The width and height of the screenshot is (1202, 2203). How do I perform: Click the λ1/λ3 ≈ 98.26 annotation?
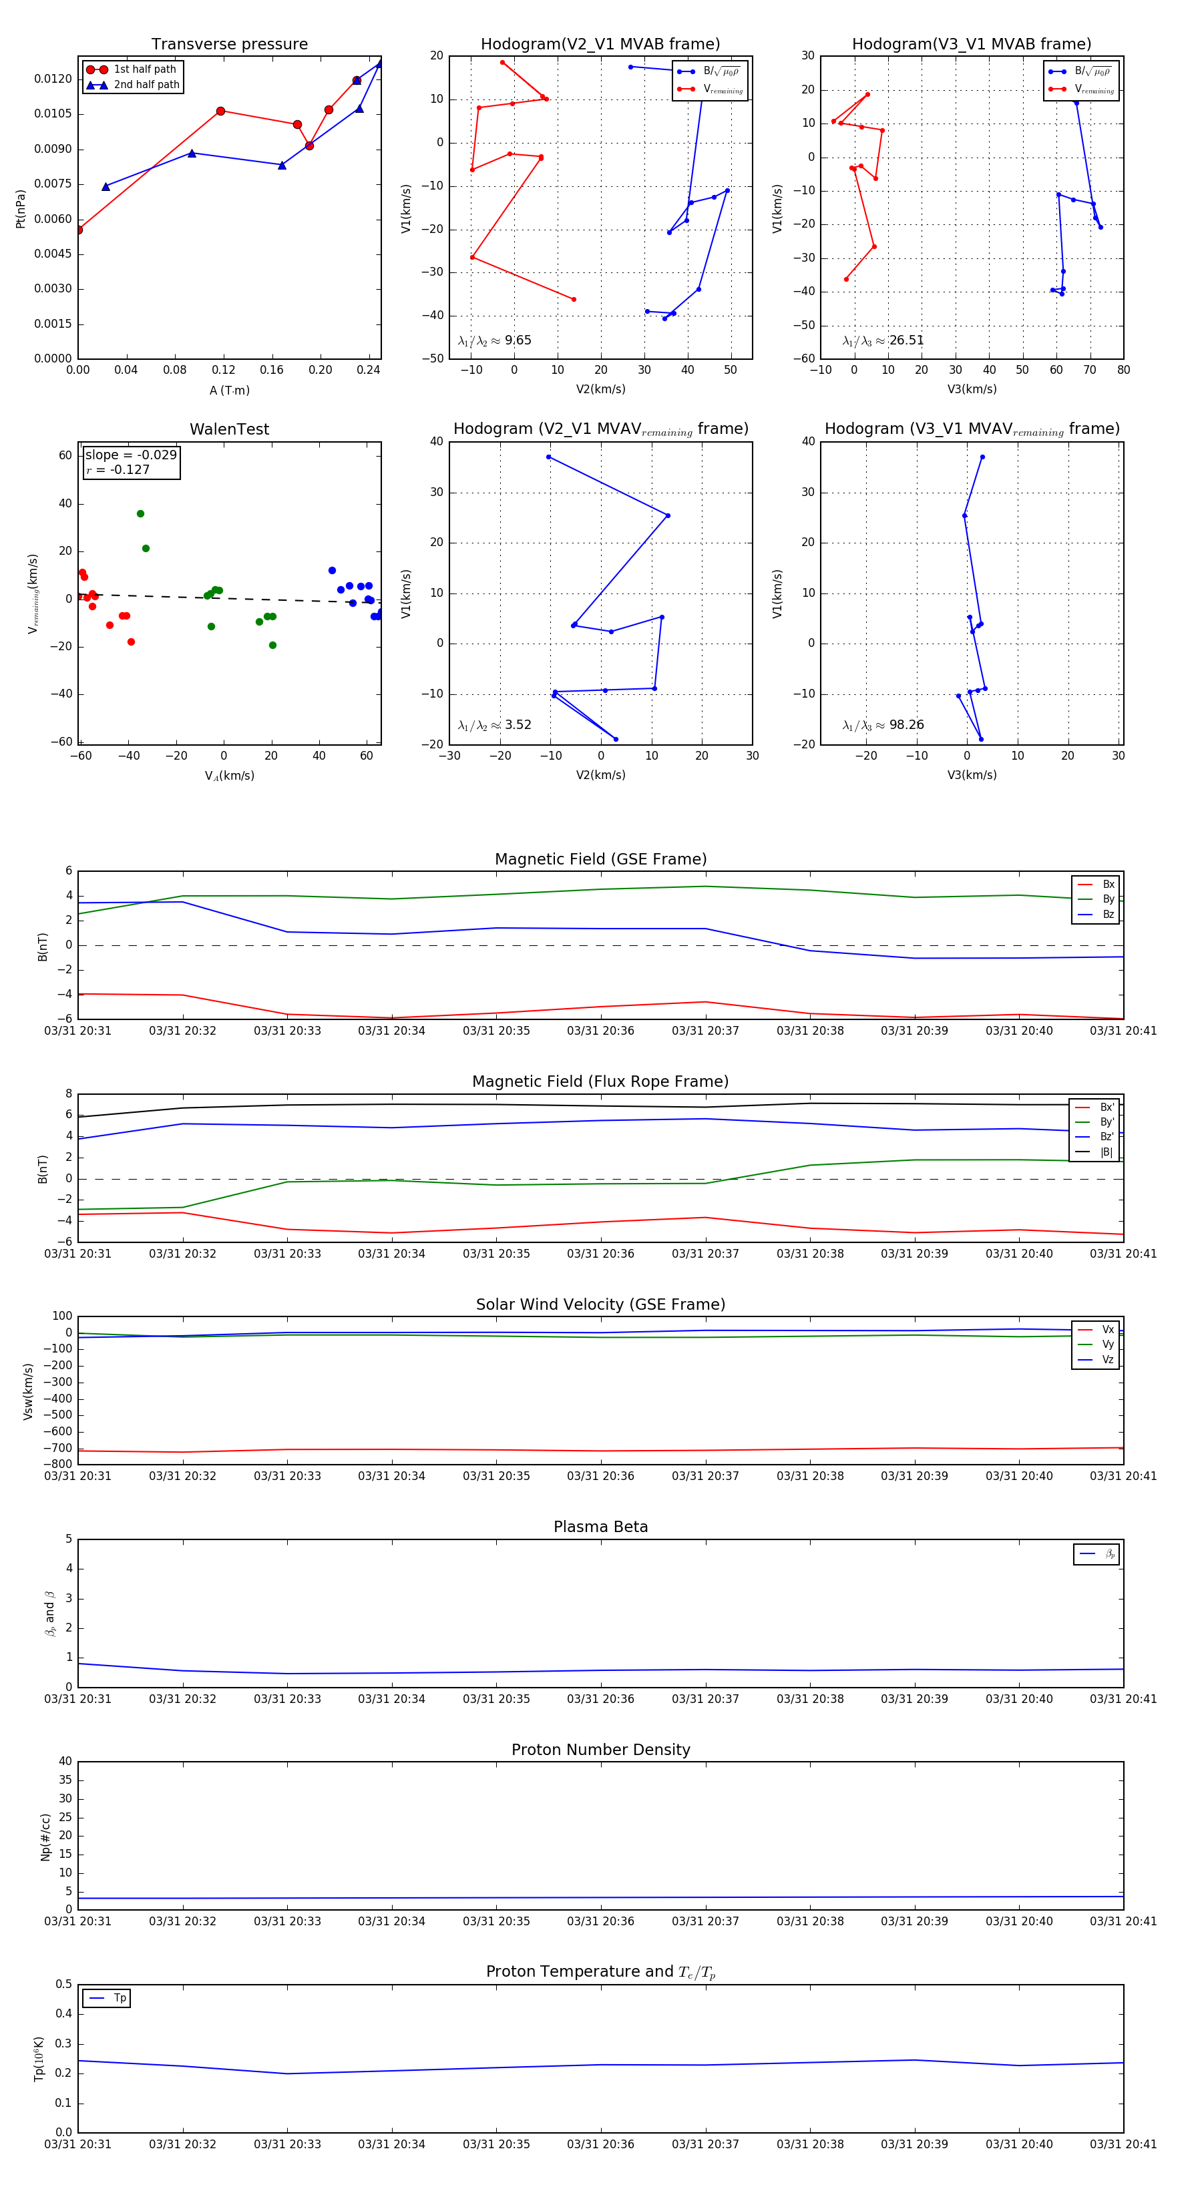(883, 725)
